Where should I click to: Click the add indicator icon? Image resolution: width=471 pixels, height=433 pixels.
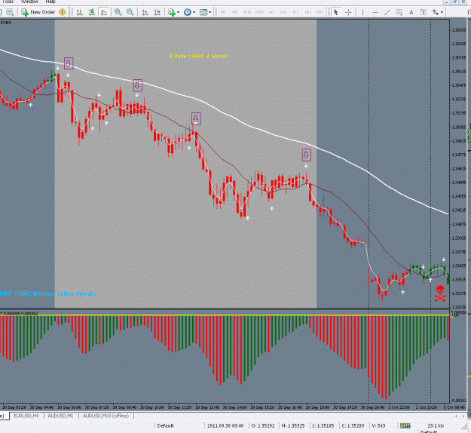point(172,12)
